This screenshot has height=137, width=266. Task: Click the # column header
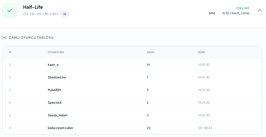pyautogui.click(x=10, y=52)
